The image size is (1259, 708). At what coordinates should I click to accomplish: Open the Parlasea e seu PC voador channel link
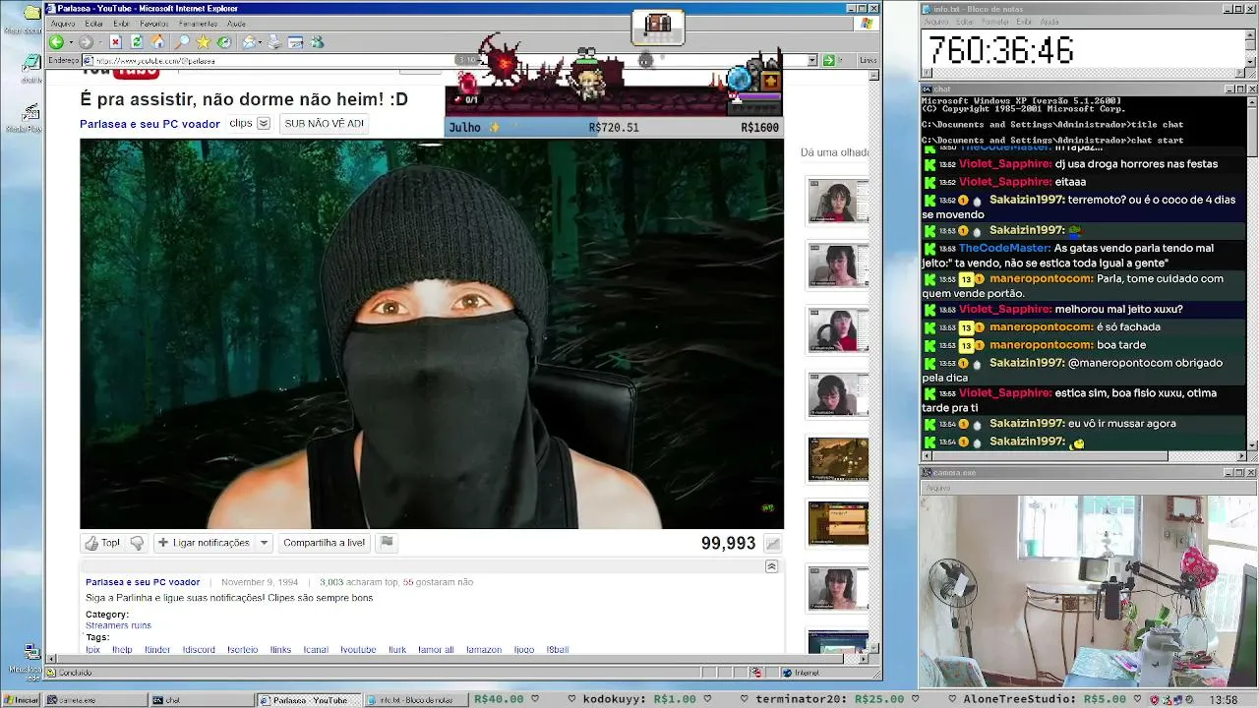[150, 124]
